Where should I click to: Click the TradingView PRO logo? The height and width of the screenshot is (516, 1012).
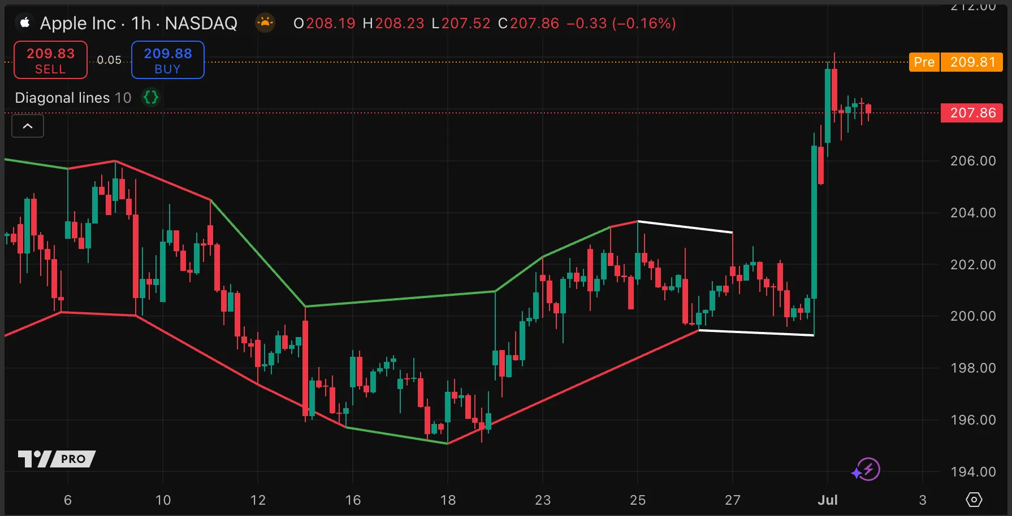[x=57, y=458]
